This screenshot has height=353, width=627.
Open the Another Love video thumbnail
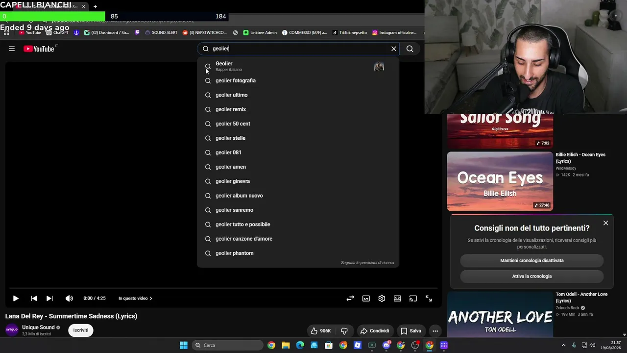tap(500, 314)
